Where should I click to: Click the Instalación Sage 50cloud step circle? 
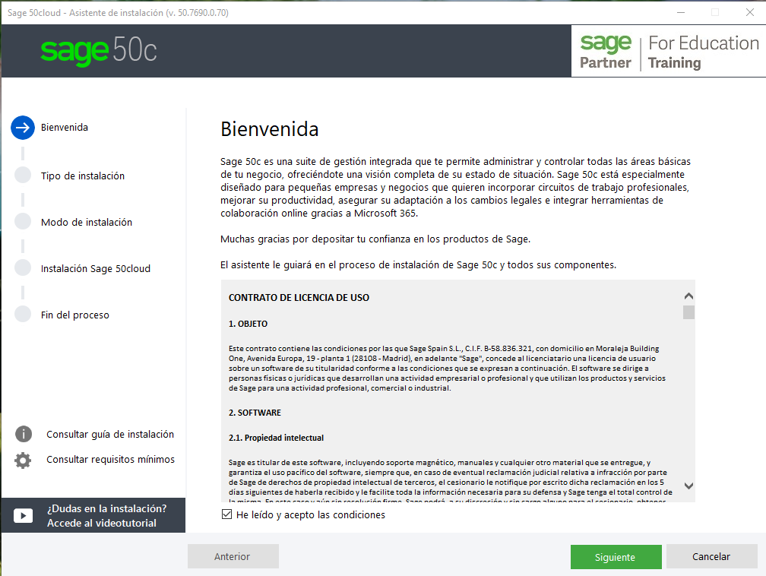pos(23,267)
